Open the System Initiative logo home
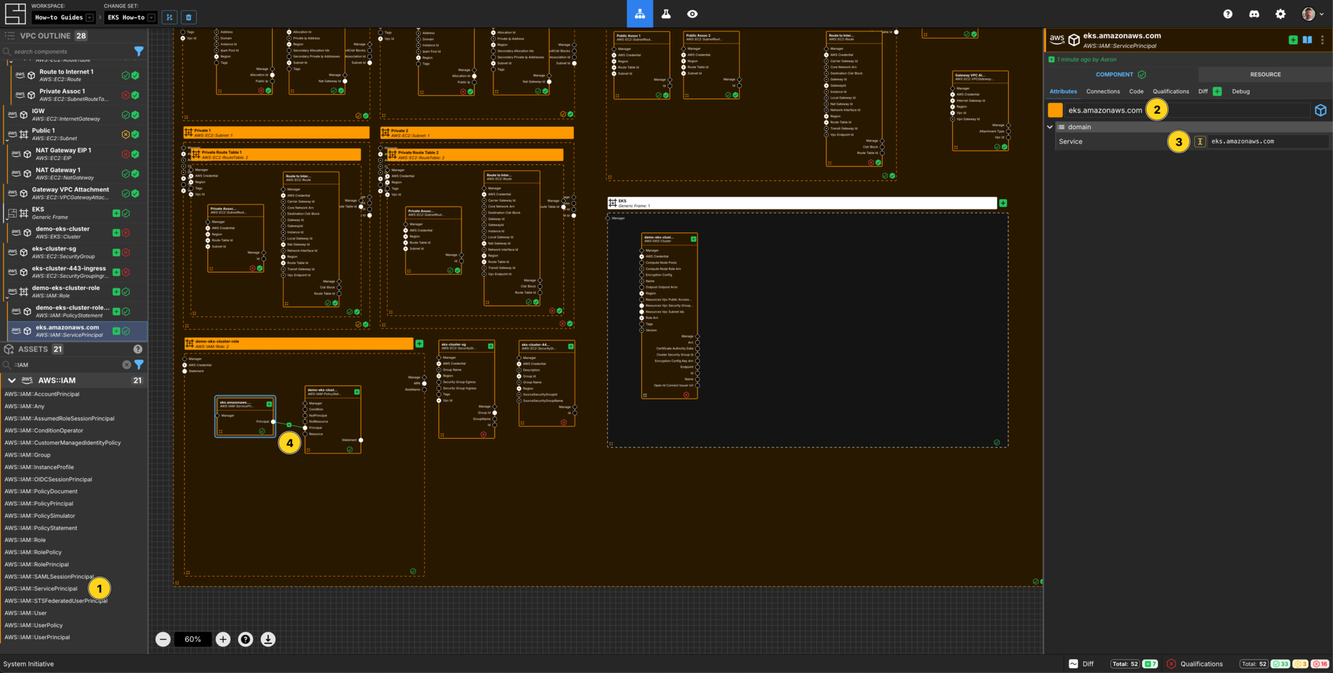Screen dimensions: 1333x673 (x=15, y=14)
